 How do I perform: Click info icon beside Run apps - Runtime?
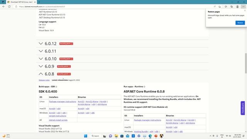[x=144, y=86]
